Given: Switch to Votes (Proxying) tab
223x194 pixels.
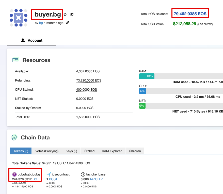Looking at the screenshot, I should coord(47,151).
